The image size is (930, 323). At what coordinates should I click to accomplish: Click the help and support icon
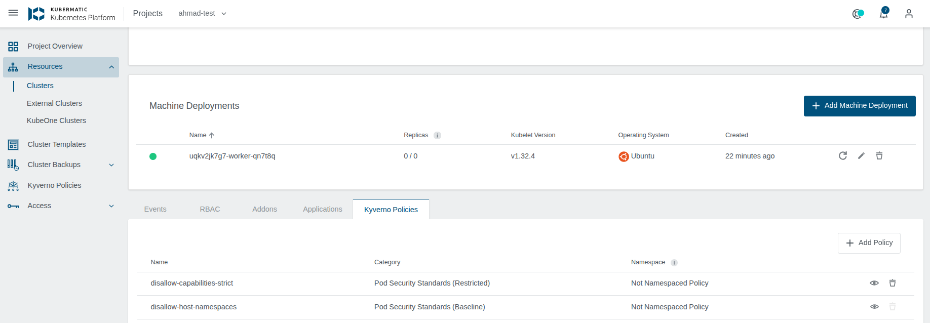coord(857,14)
